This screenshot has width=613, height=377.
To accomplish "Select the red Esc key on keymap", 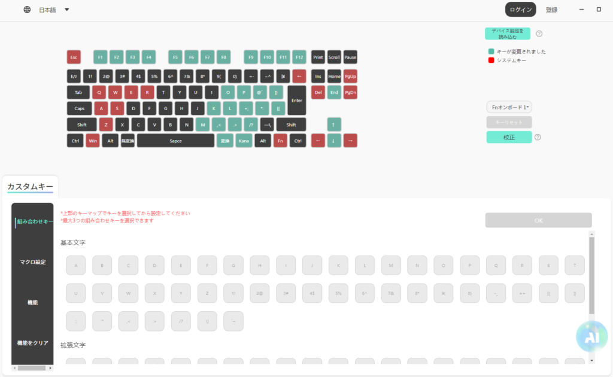I will [74, 57].
